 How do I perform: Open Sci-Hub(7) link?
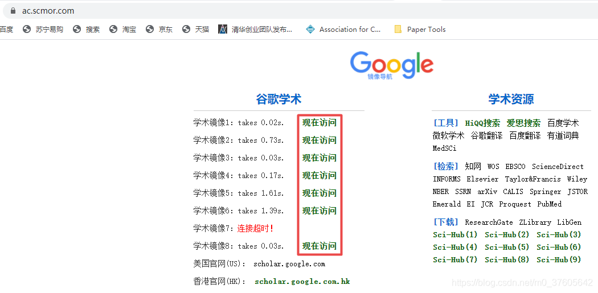(455, 260)
